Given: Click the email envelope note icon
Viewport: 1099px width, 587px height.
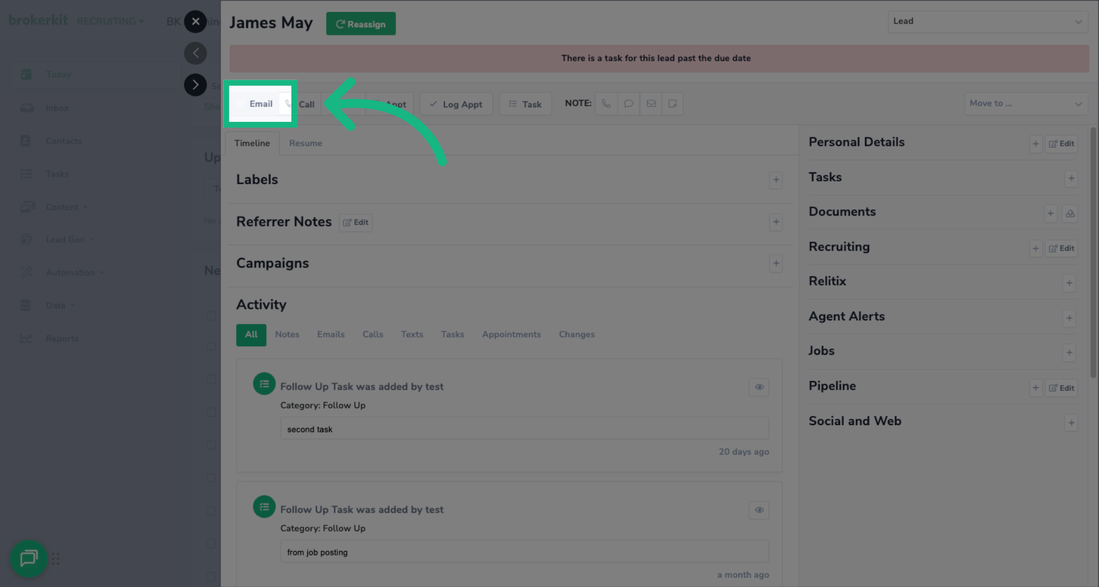Looking at the screenshot, I should tap(651, 104).
